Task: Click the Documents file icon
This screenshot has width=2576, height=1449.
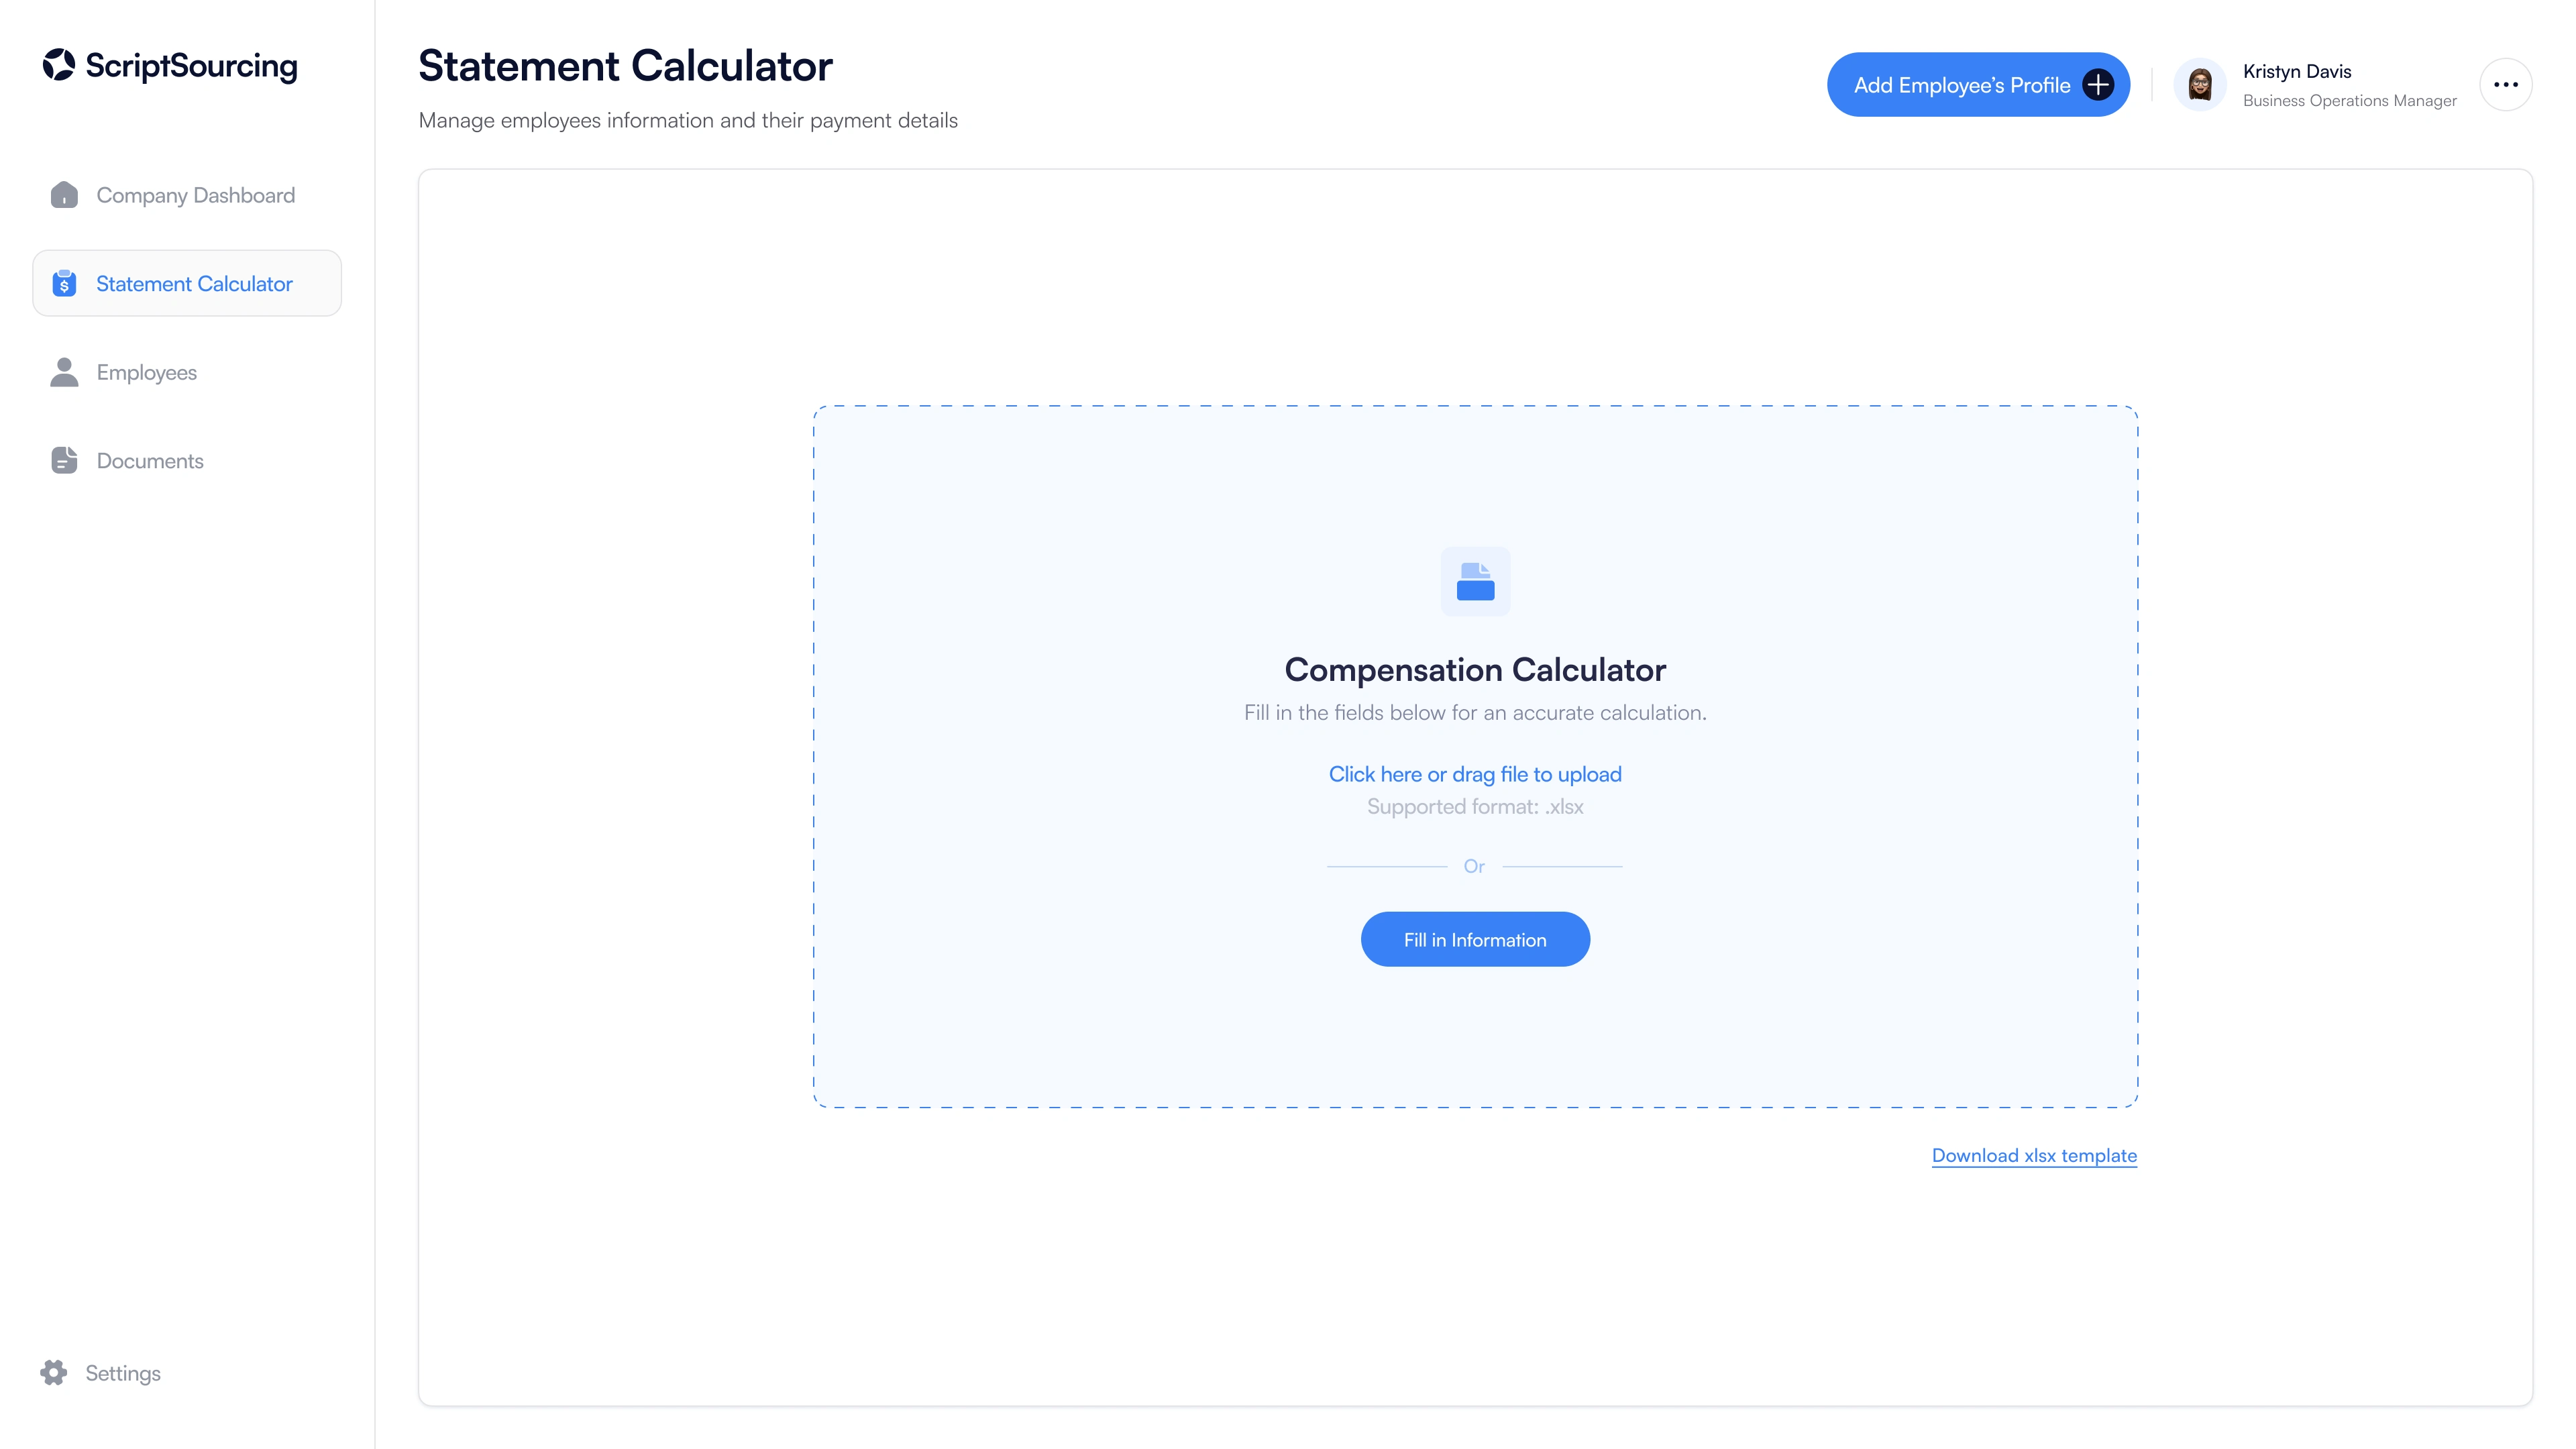Action: point(64,460)
